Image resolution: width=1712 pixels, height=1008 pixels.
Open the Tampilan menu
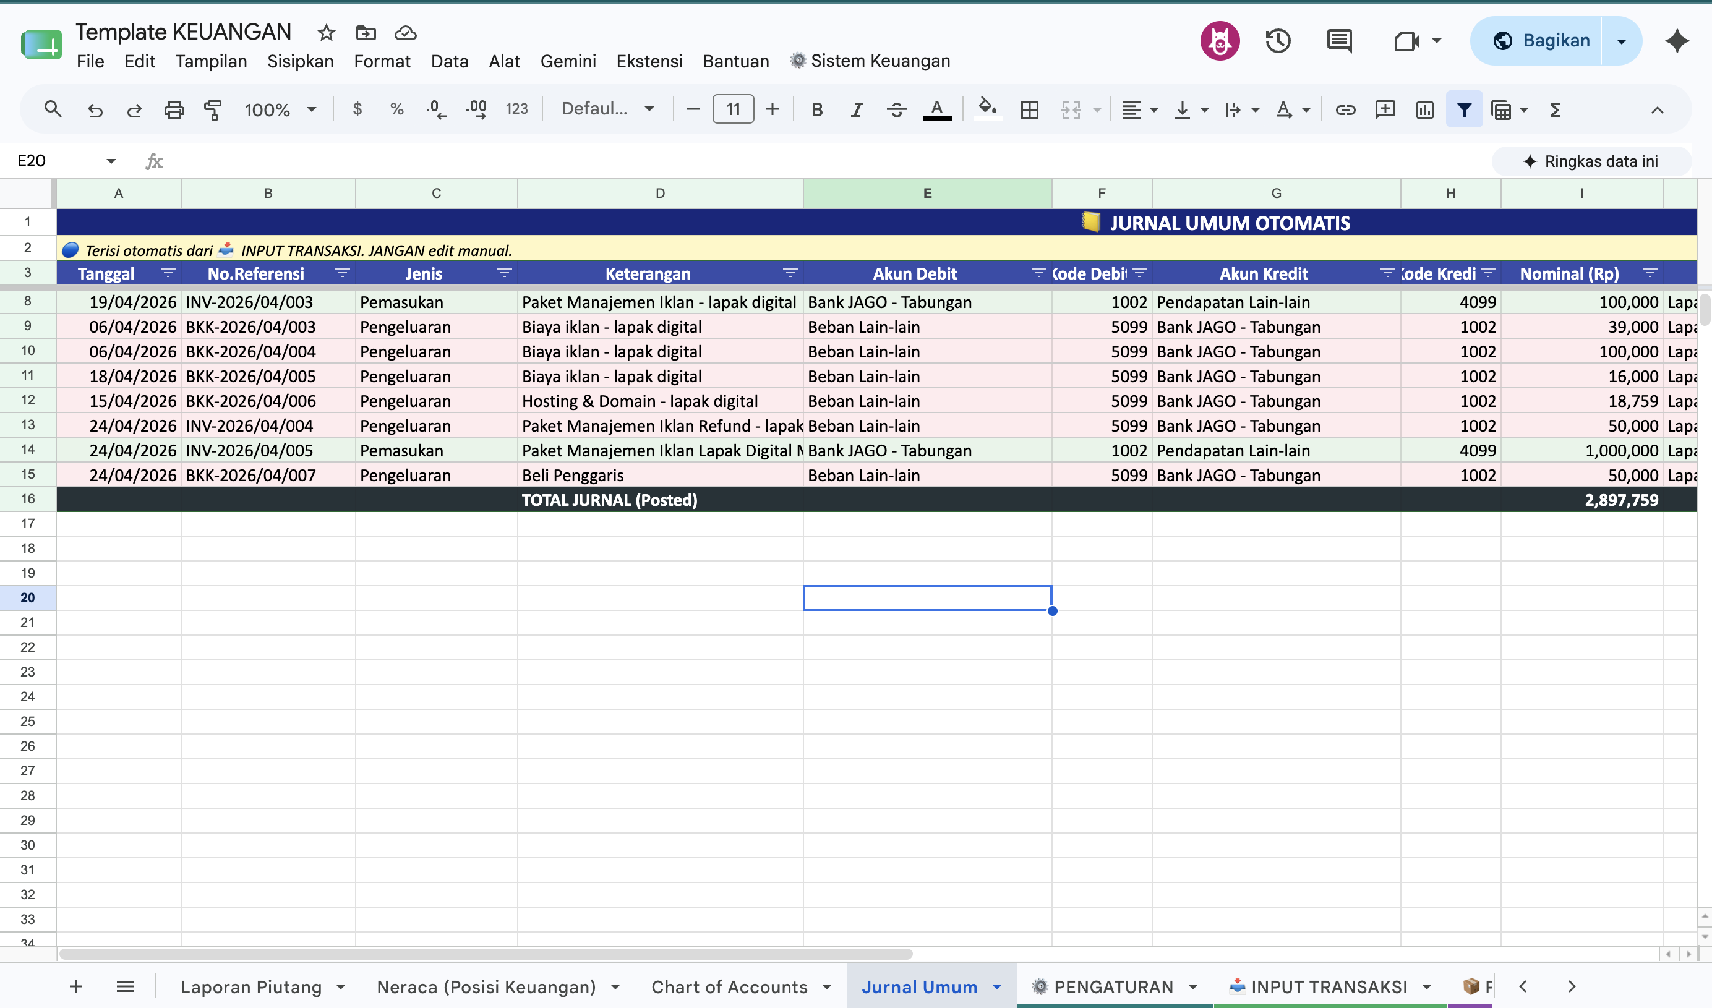click(x=212, y=61)
